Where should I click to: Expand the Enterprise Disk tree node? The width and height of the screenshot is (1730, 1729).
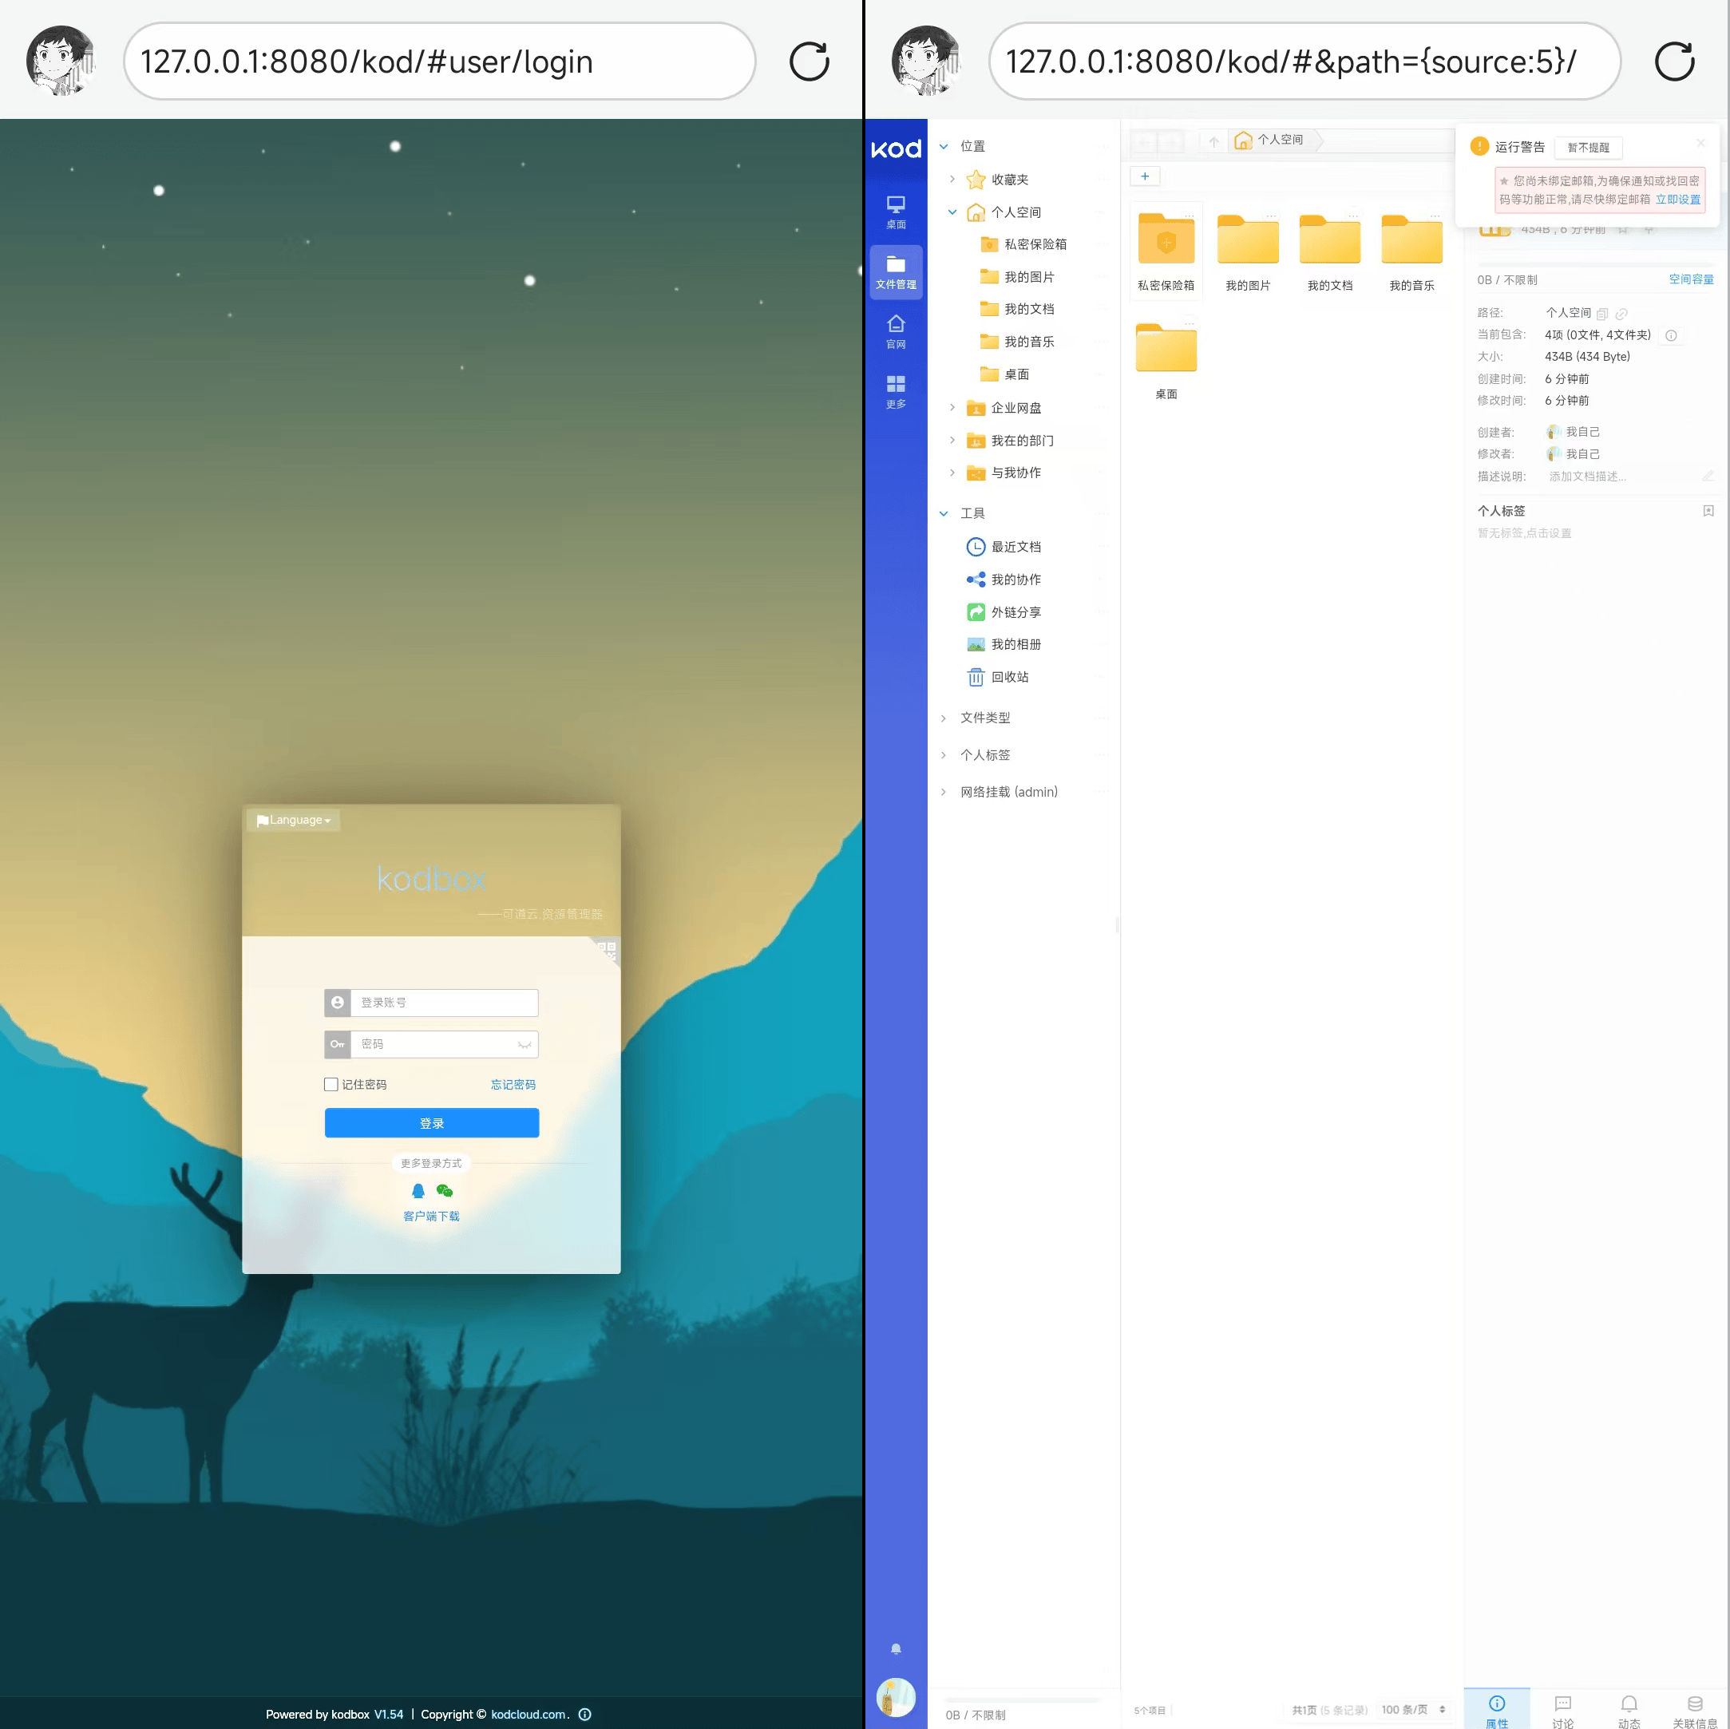[952, 407]
